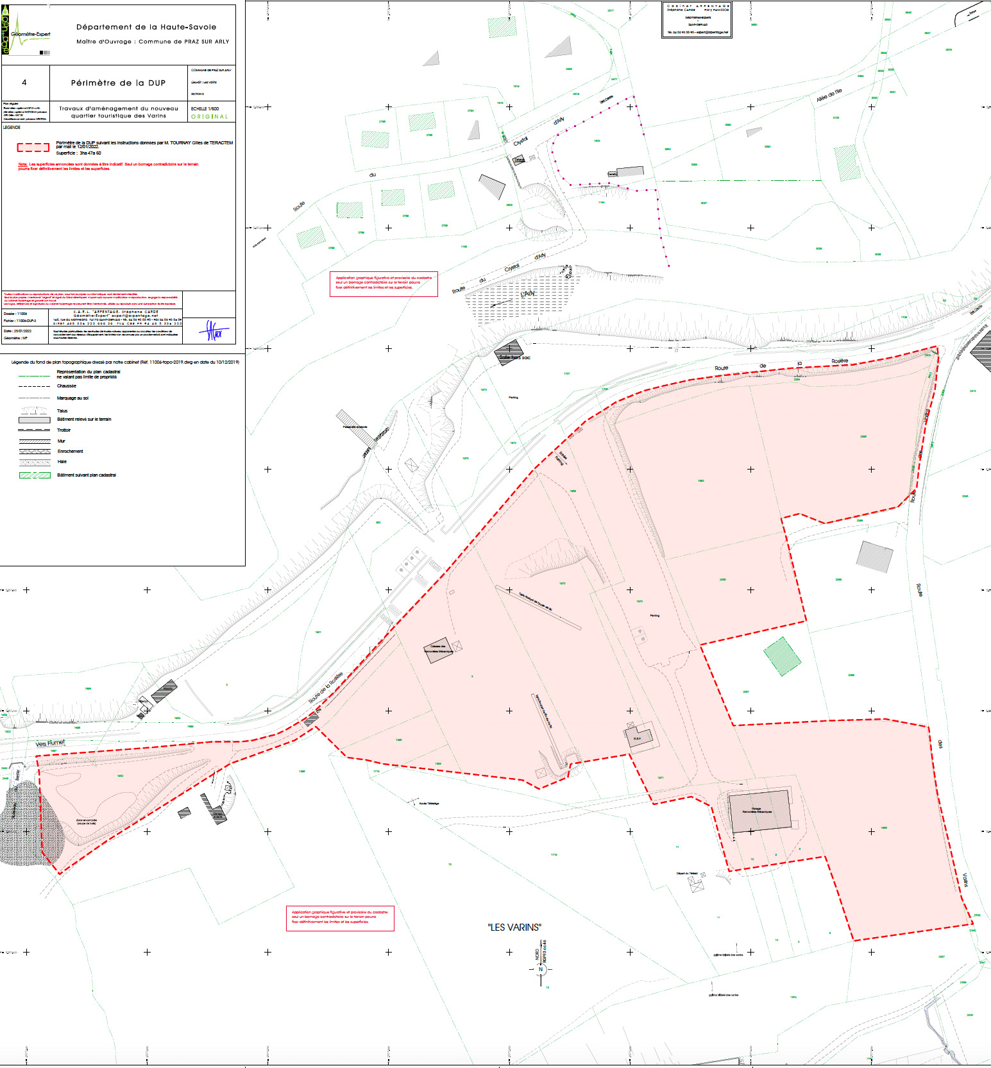Click the "ECHELLE 1/500" scale text
Image resolution: width=991 pixels, height=1068 pixels.
point(205,108)
